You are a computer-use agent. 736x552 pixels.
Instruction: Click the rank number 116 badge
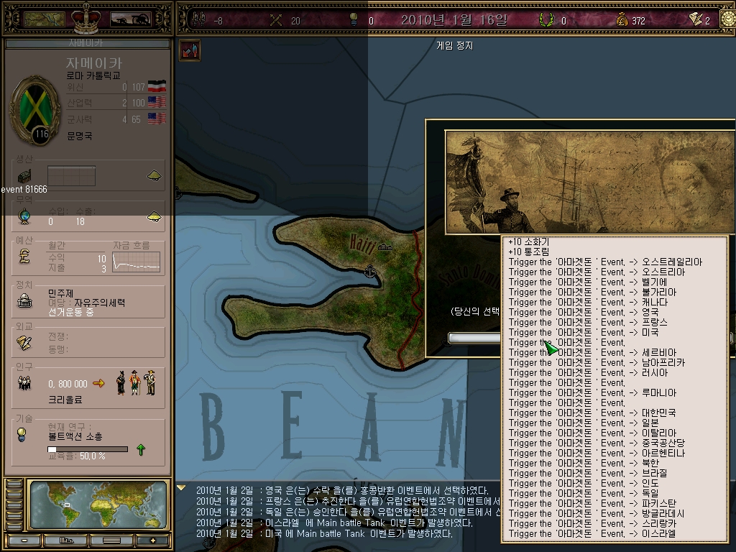[41, 134]
